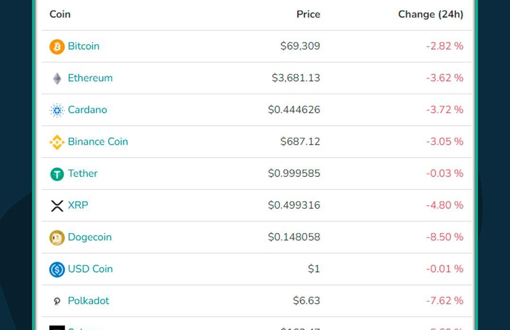Click the blue USD Coin icon
Image resolution: width=510 pixels, height=330 pixels.
[x=57, y=270]
